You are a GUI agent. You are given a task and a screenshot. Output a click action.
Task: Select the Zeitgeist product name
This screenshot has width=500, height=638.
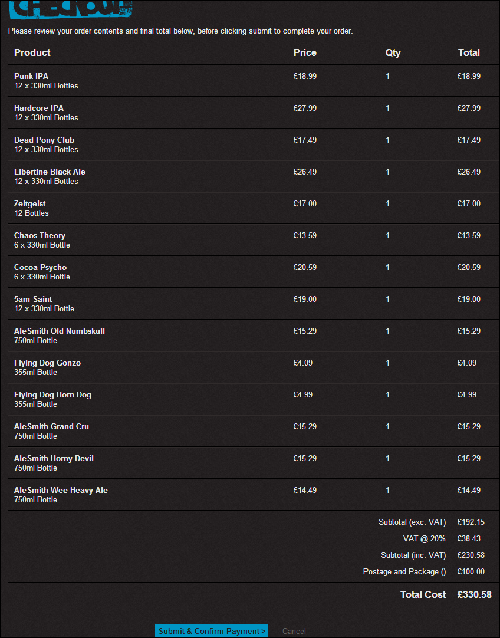[30, 203]
